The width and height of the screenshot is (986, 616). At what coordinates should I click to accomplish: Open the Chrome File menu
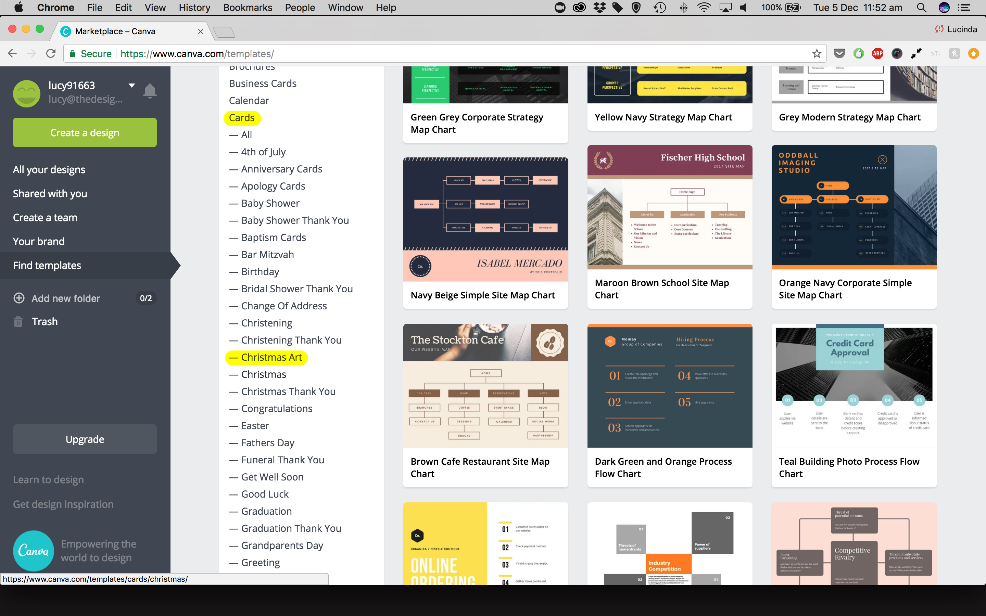(x=94, y=8)
